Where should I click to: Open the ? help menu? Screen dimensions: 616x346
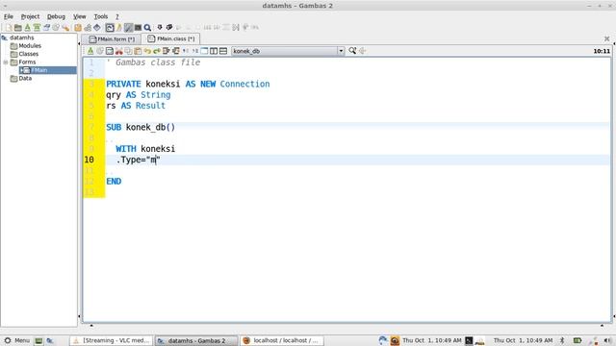(116, 16)
